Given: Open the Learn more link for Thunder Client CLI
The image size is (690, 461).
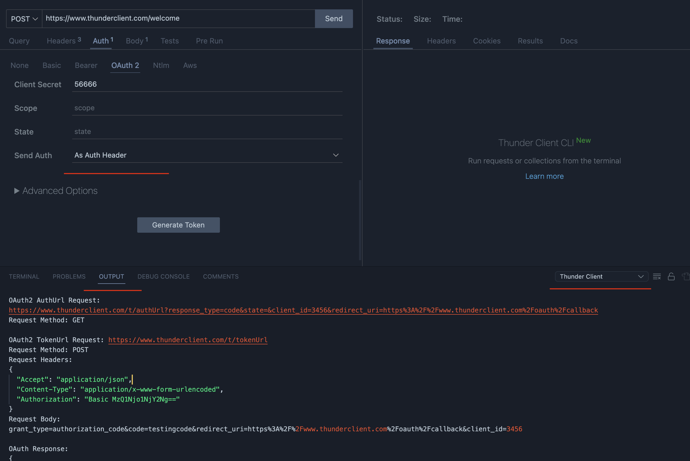Looking at the screenshot, I should [544, 176].
